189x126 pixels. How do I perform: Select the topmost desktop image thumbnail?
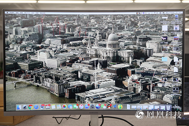(x=176, y=17)
